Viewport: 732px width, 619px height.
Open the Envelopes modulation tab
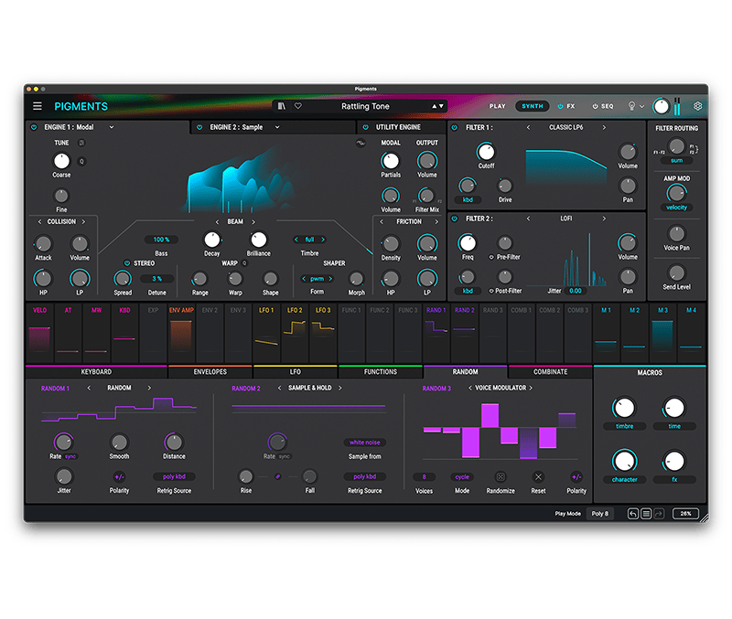coord(210,372)
